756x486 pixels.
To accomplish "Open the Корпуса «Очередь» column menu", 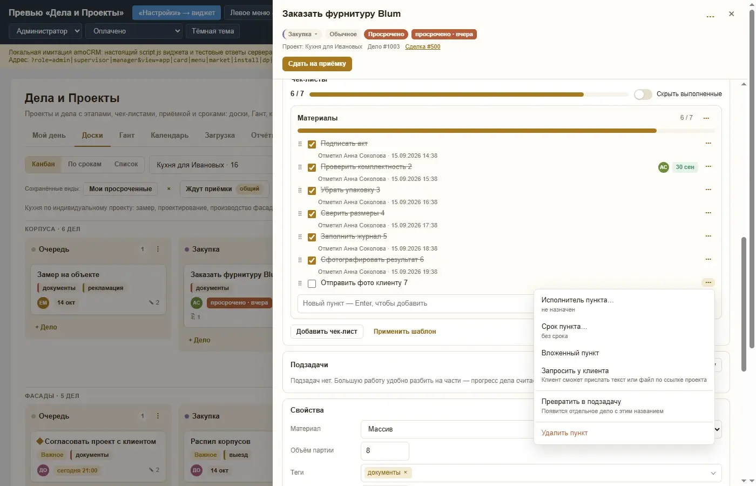I will click(158, 249).
